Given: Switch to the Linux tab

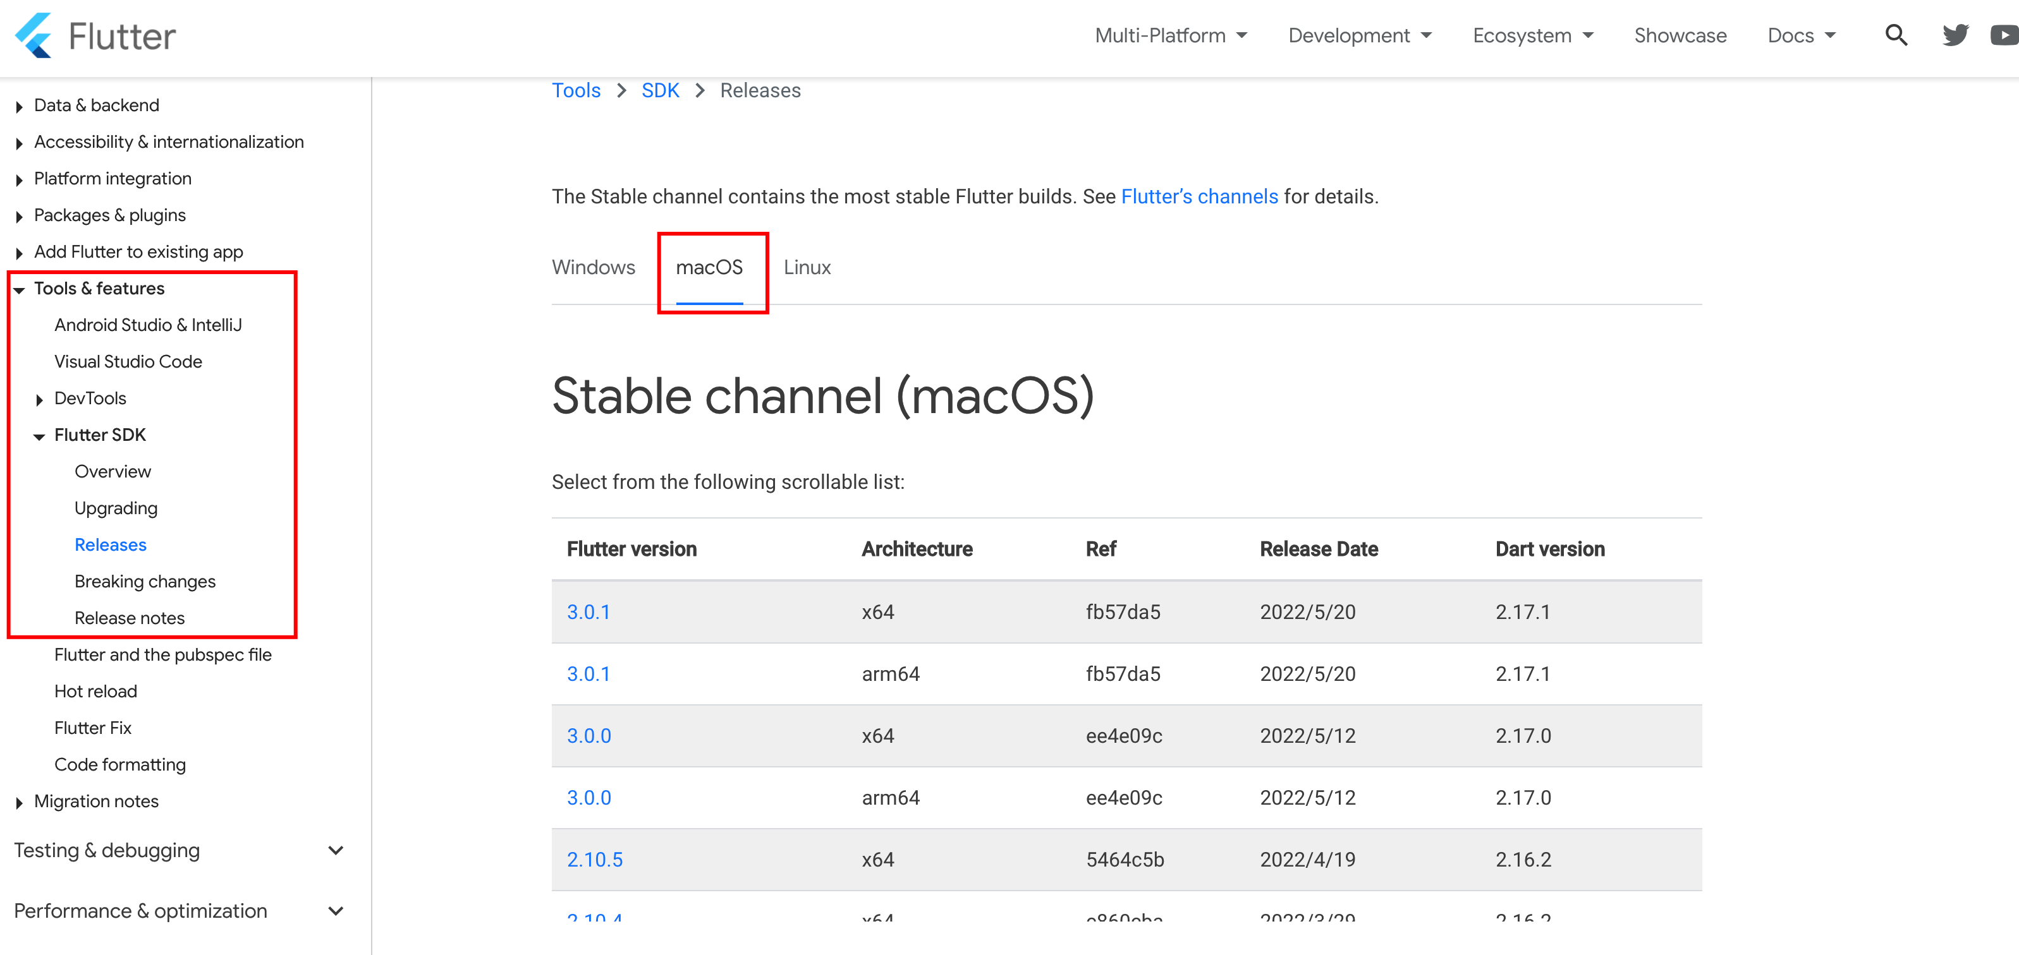Looking at the screenshot, I should [x=807, y=267].
